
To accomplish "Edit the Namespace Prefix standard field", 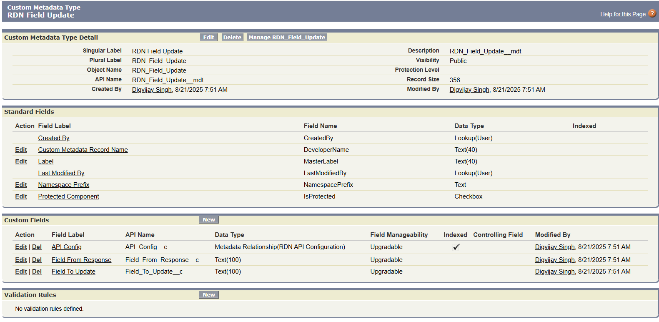I will [21, 185].
